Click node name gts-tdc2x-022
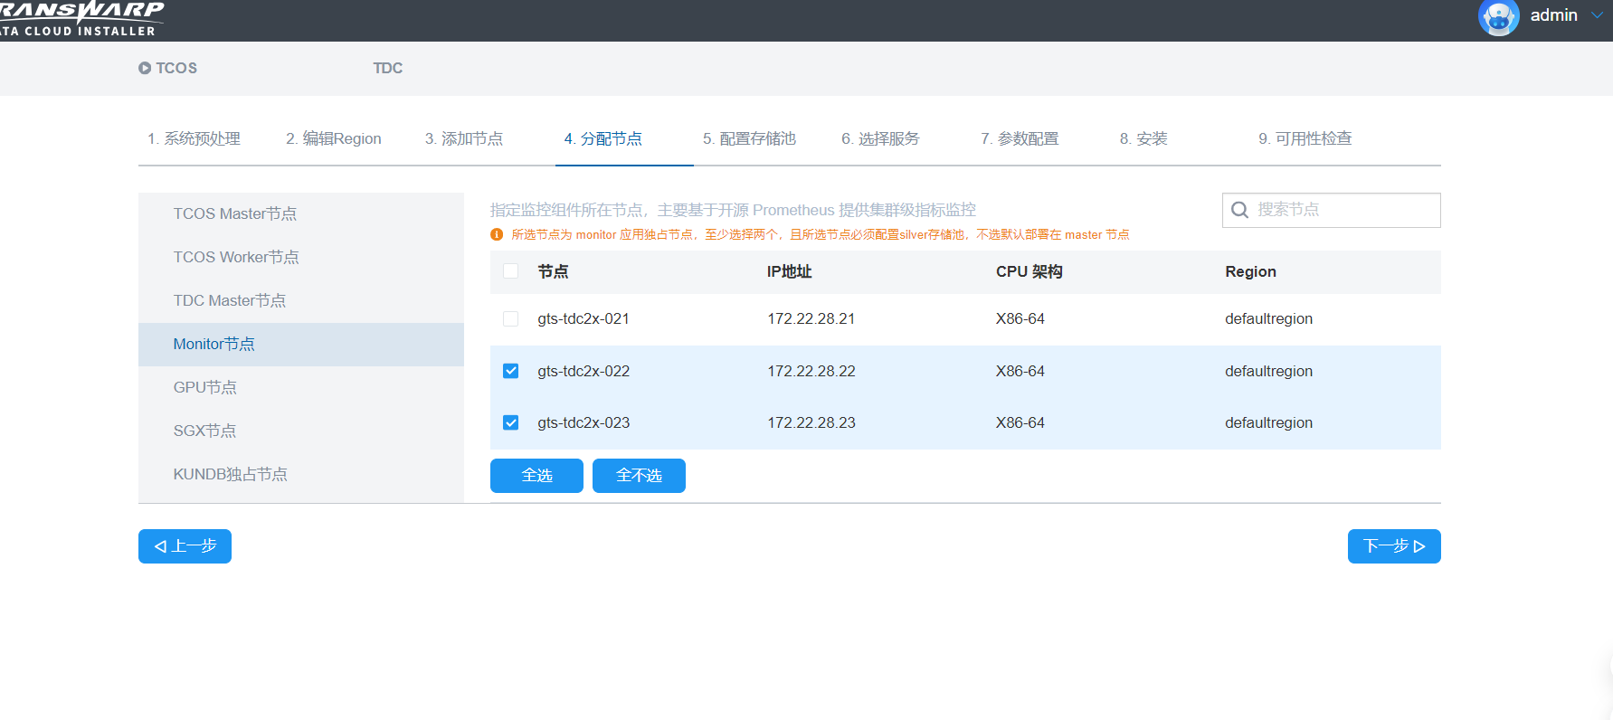Viewport: 1613px width, 720px height. [x=584, y=371]
